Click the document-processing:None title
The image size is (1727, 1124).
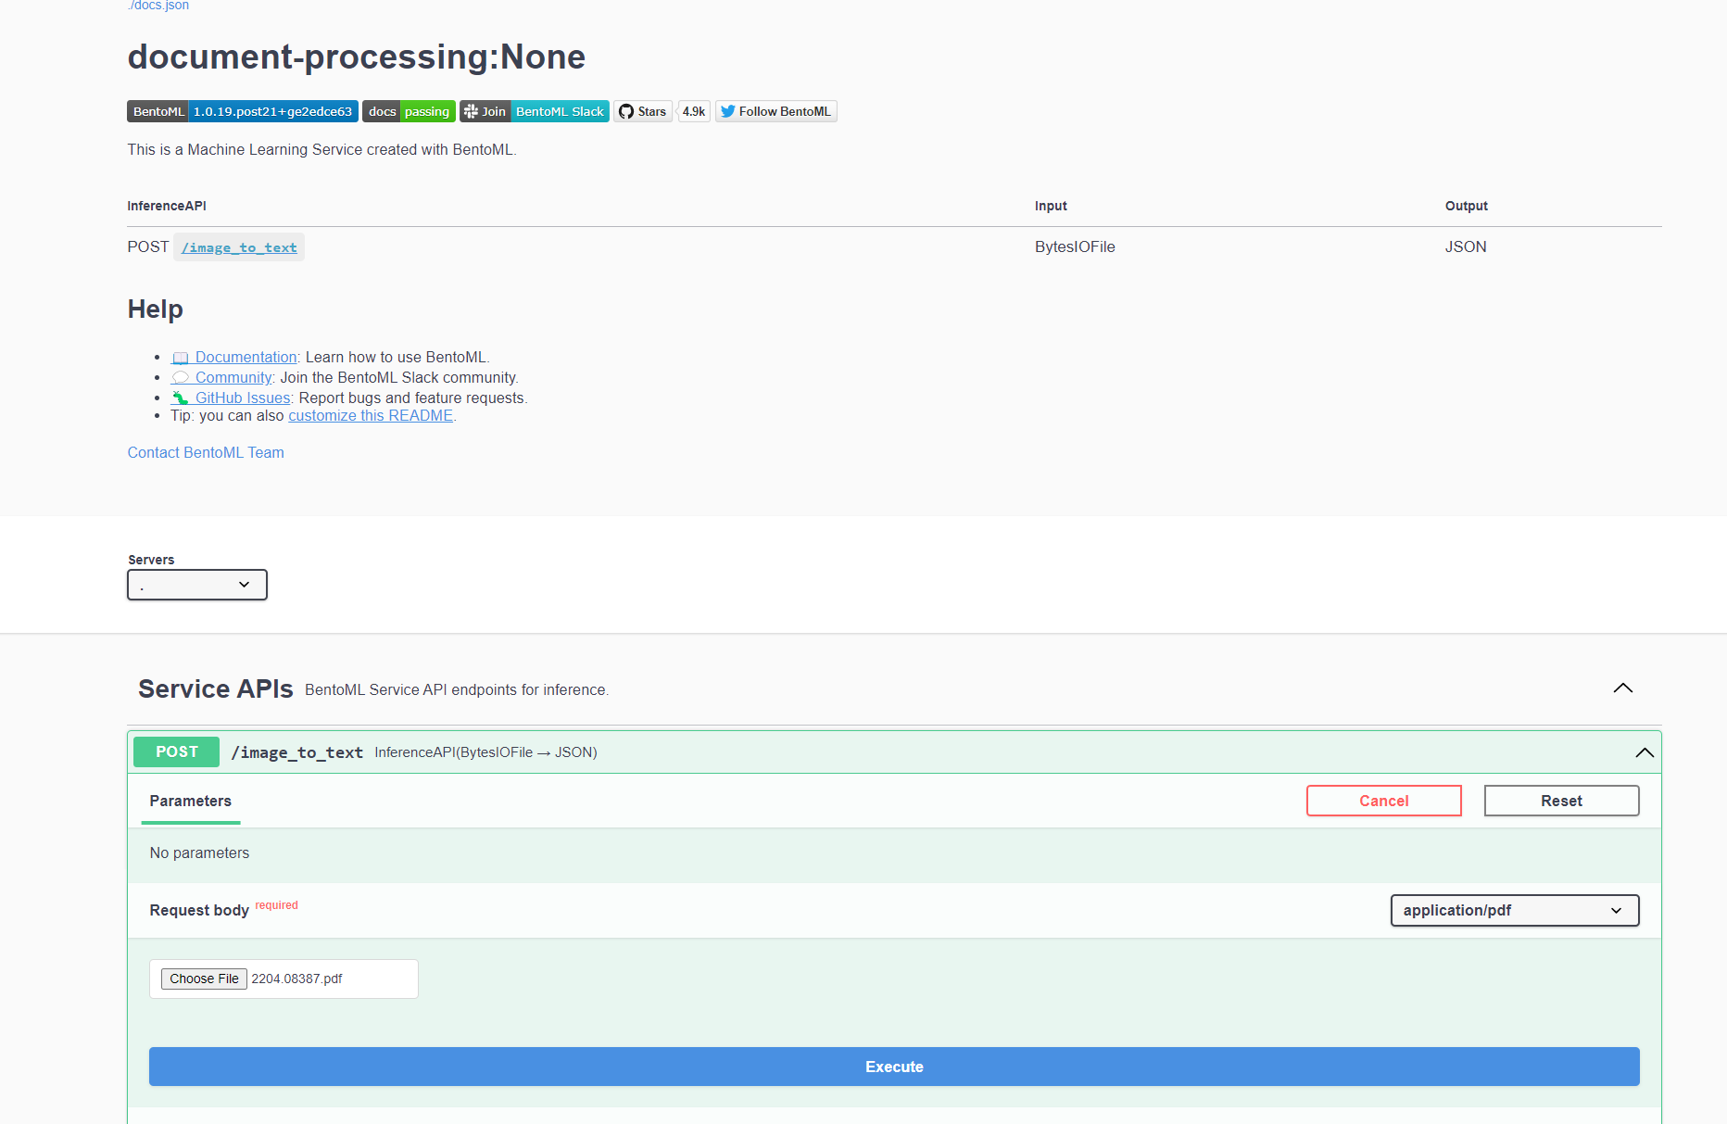pyautogui.click(x=357, y=57)
